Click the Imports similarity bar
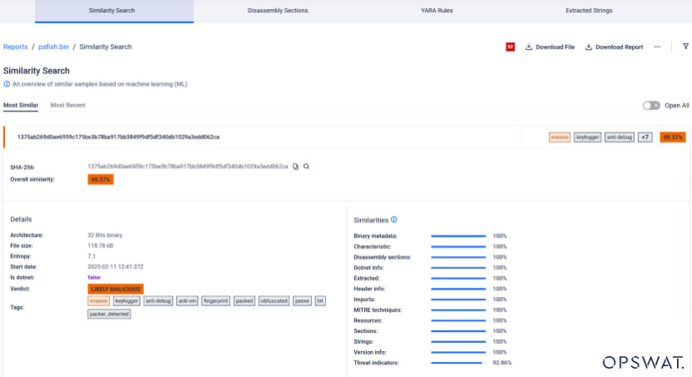This screenshot has height=377, width=692. pyautogui.click(x=458, y=299)
